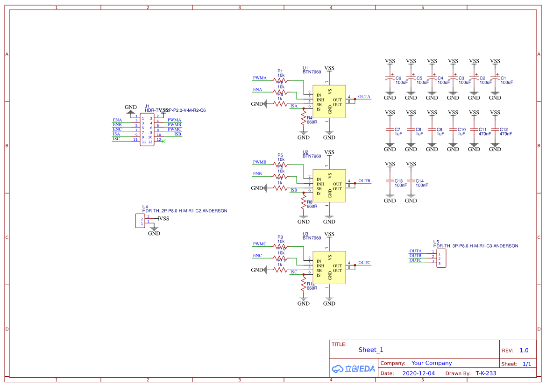
Task: Select capacitor C10 1uF
Action: tap(453, 129)
